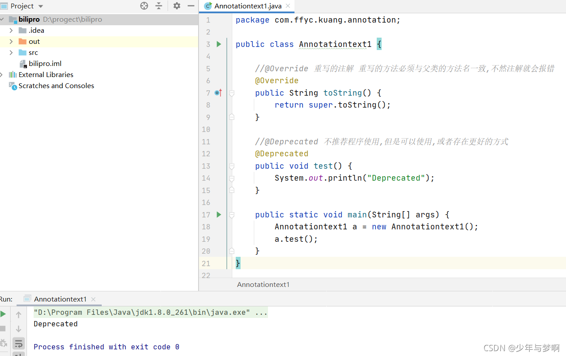Click 'Process finished with exit code 0' text
The height and width of the screenshot is (356, 566).
coord(107,347)
